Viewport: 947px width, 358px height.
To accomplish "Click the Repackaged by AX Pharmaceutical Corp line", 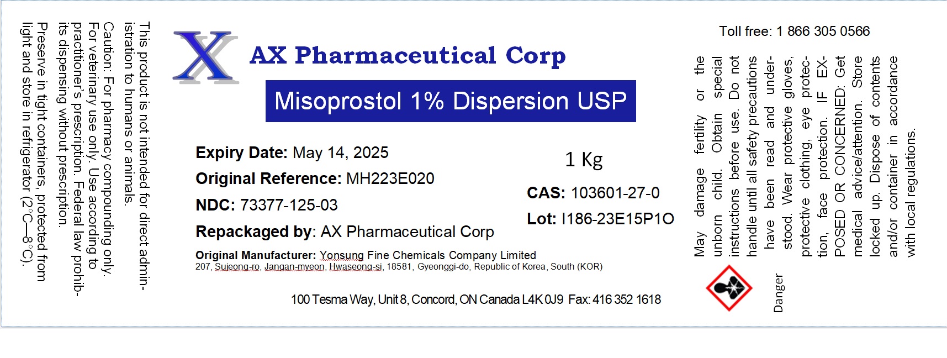I will pos(345,231).
